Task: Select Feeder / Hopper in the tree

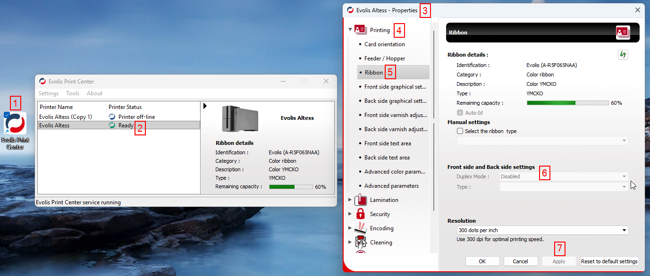Action: [x=384, y=59]
